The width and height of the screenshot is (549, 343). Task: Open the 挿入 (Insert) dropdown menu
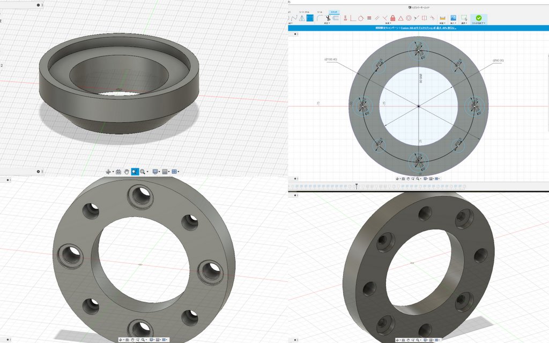453,23
